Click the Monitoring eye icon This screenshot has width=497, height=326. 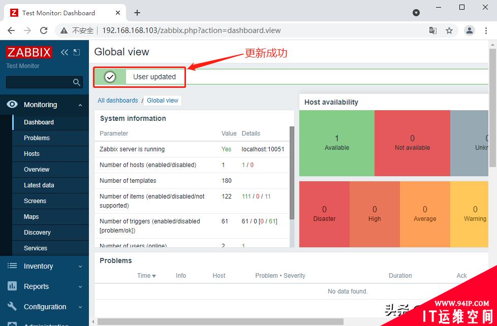[x=12, y=104]
